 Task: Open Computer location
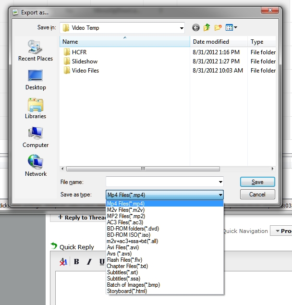pyautogui.click(x=36, y=137)
